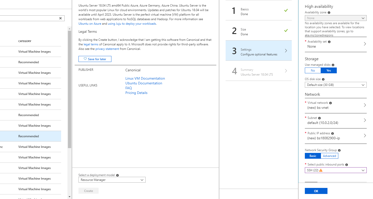Click the horizontal scrollbar in Settings panel
Screen dimensions: 373x199
[x=311, y=182]
